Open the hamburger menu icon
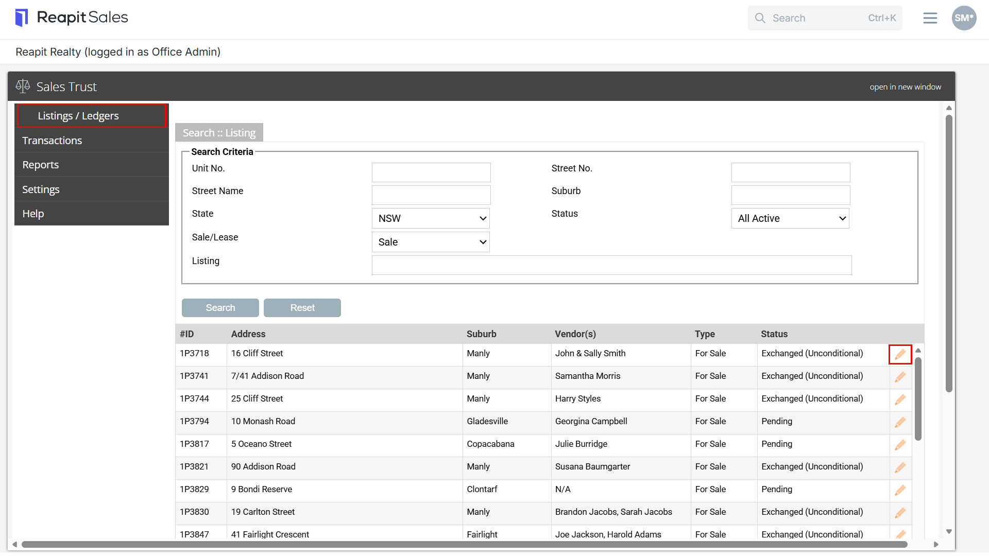The image size is (989, 556). (x=930, y=18)
